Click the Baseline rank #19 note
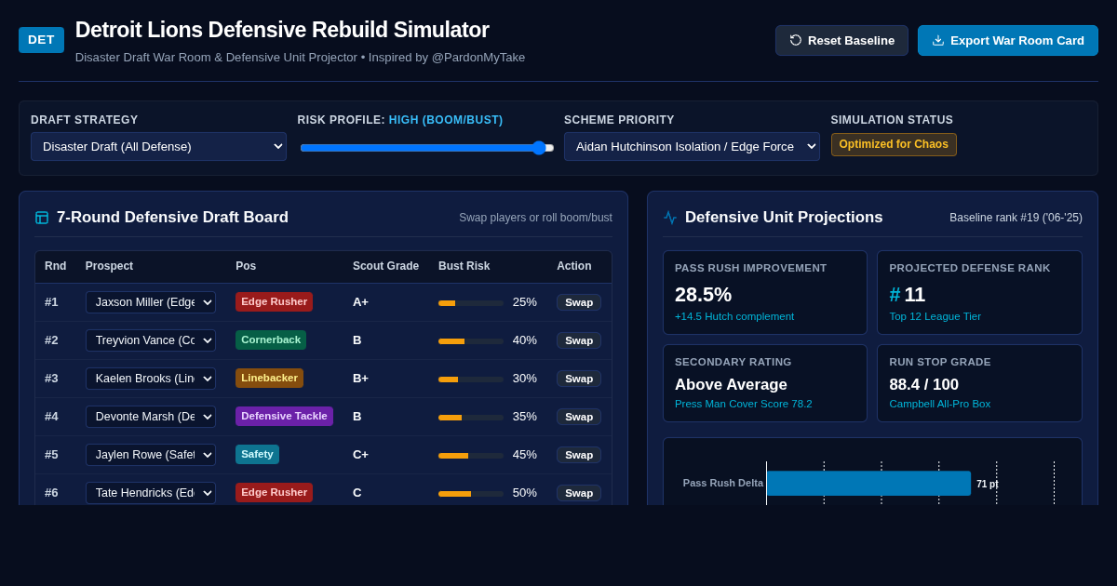 1016,218
